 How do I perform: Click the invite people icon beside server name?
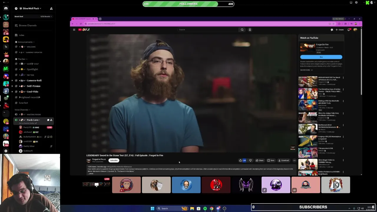(51, 8)
